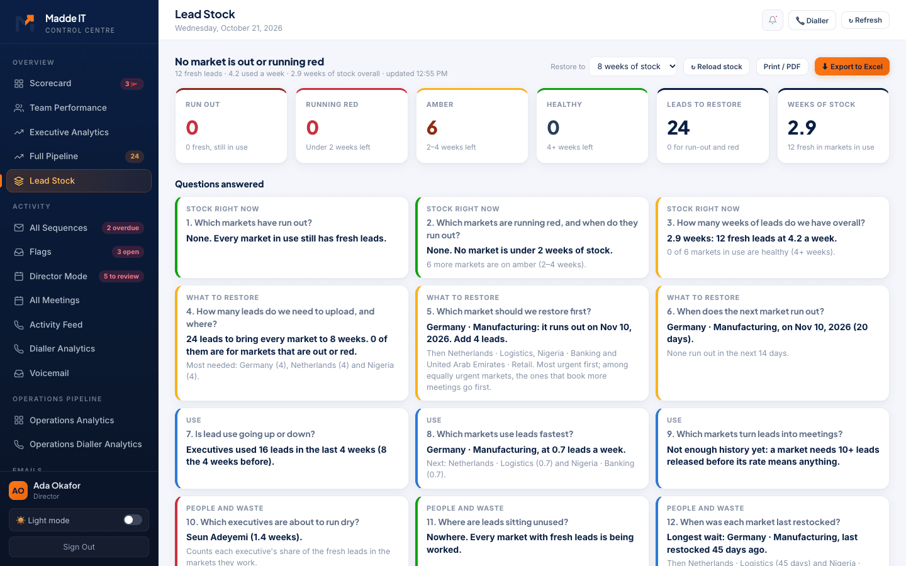The image size is (906, 566).
Task: Click the Ada Okafor profile name
Action: tap(57, 486)
